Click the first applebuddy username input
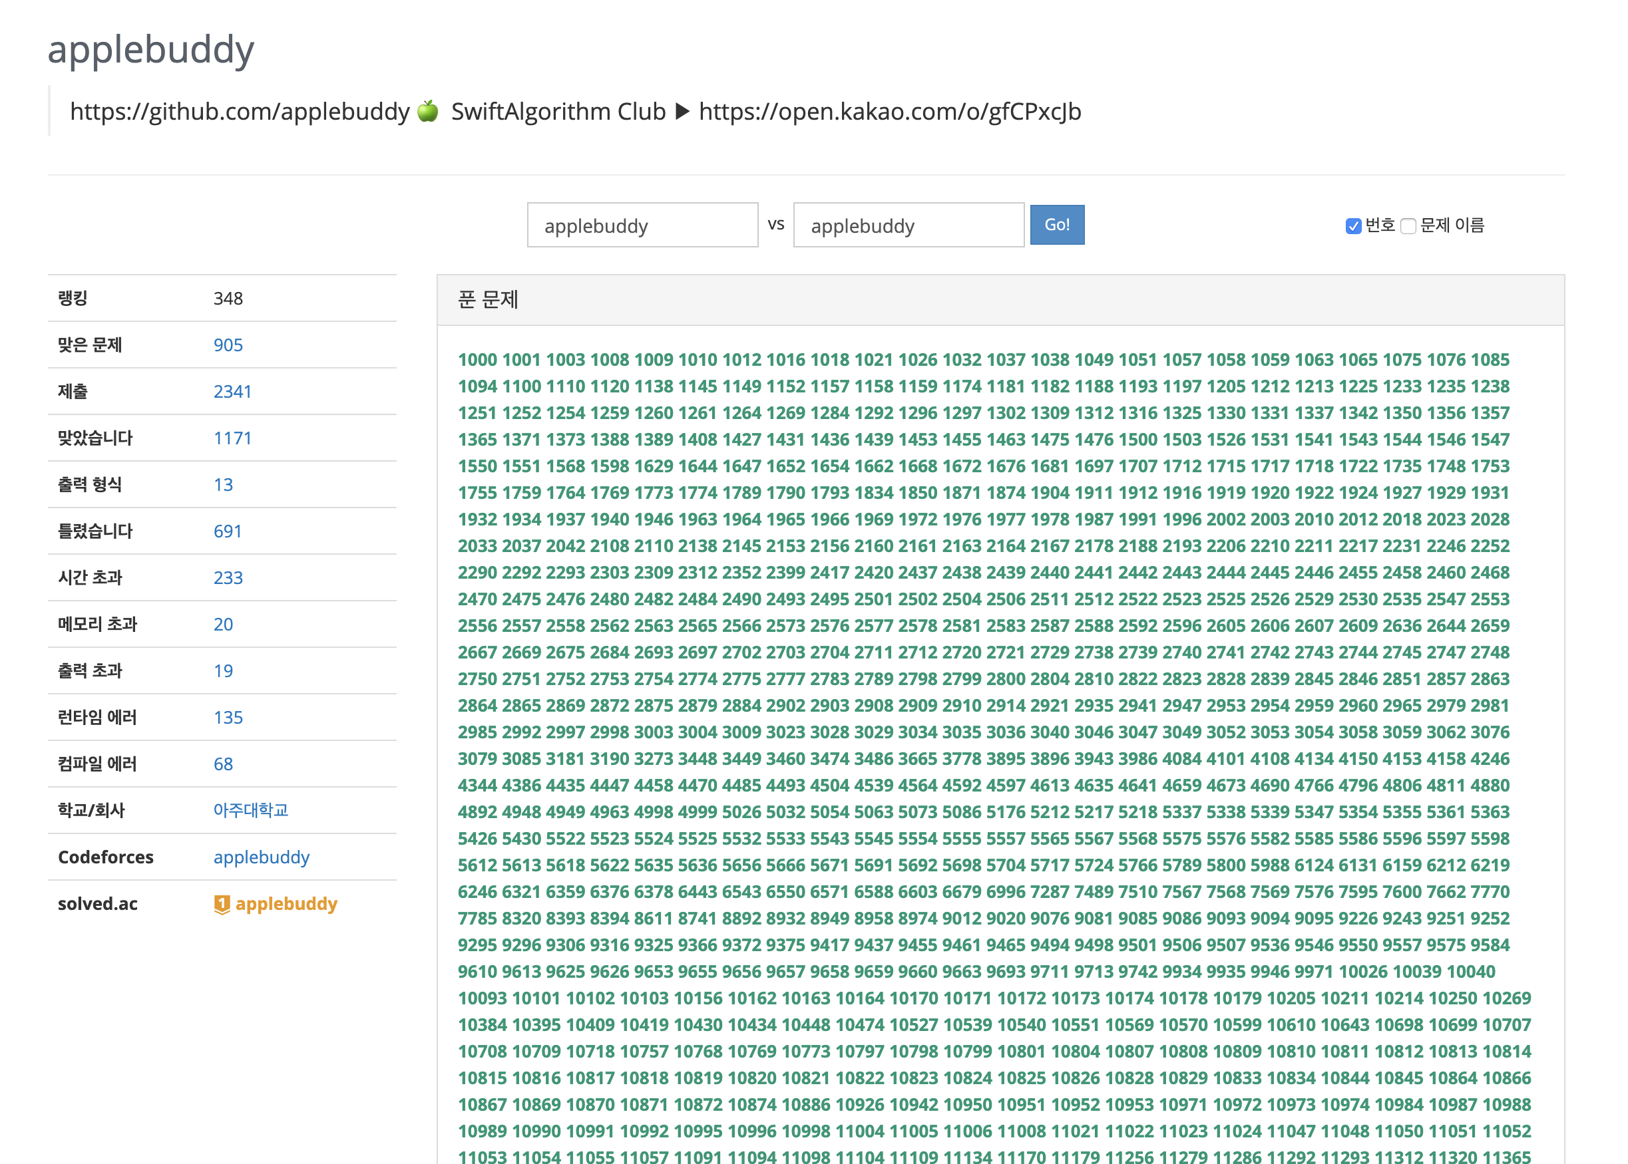1628x1164 pixels. point(642,225)
